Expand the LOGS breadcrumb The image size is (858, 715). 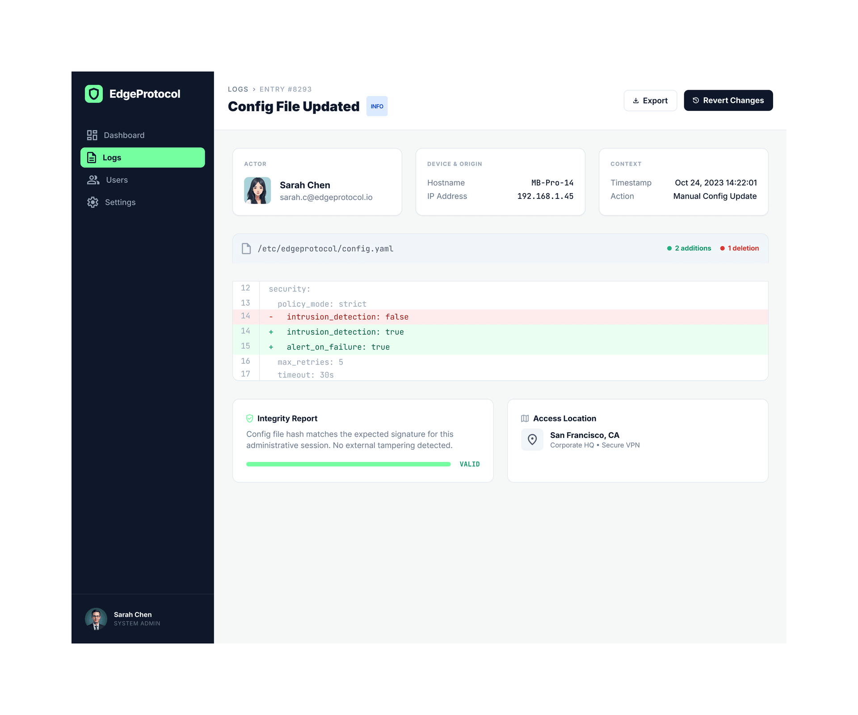tap(238, 89)
